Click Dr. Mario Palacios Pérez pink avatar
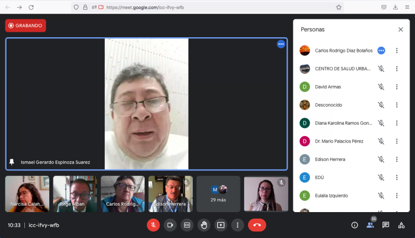This screenshot has width=415, height=238. (x=305, y=141)
